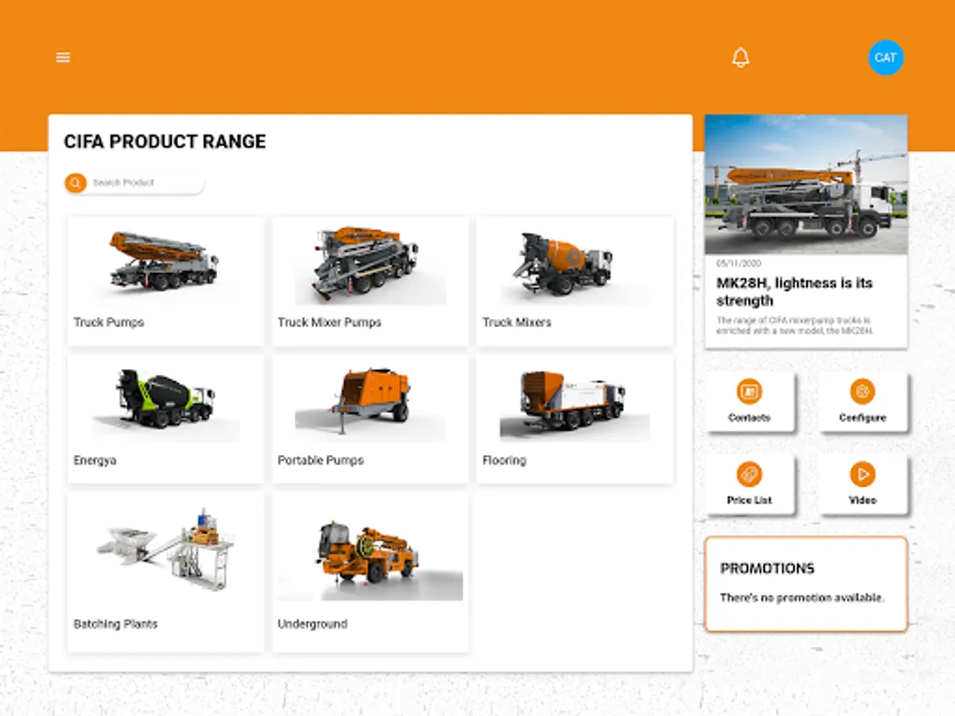Click the PROMOTIONS heading
This screenshot has width=955, height=716.
click(767, 569)
